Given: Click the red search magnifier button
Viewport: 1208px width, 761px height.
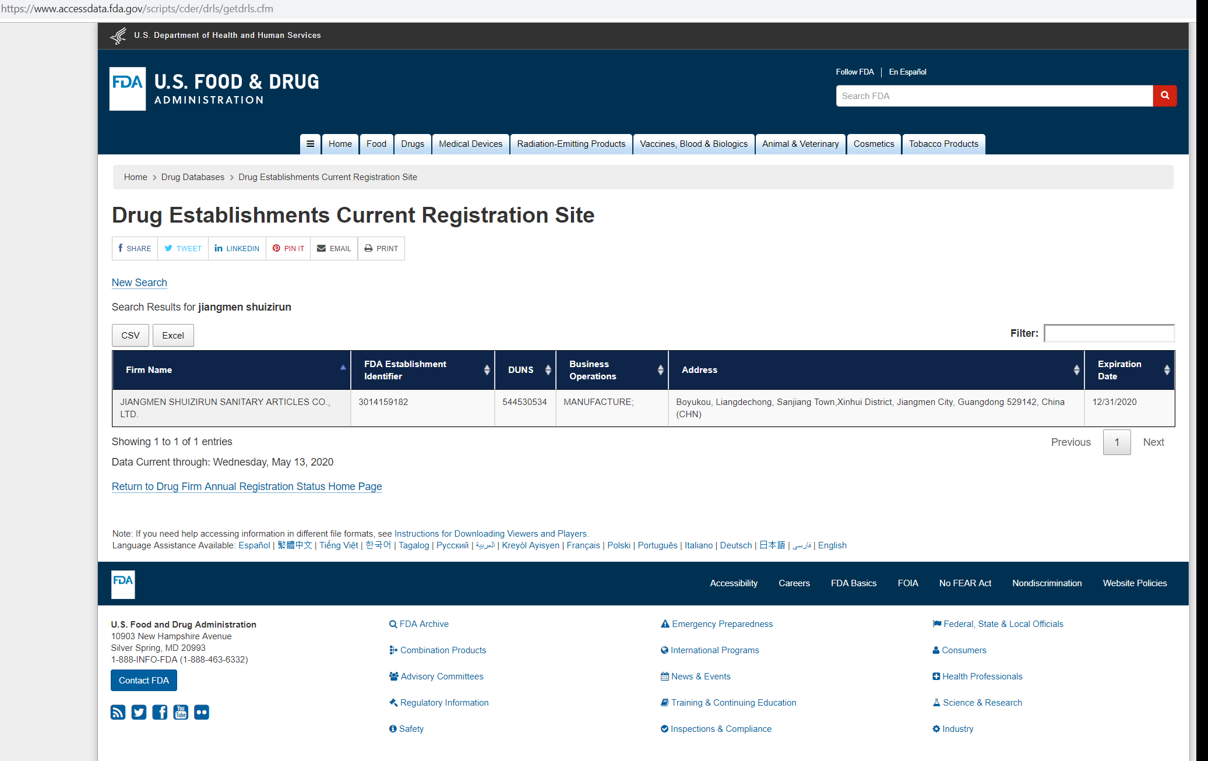Looking at the screenshot, I should pyautogui.click(x=1164, y=96).
